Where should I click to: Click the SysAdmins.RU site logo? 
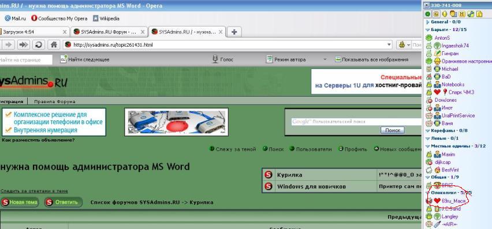pyautogui.click(x=33, y=82)
